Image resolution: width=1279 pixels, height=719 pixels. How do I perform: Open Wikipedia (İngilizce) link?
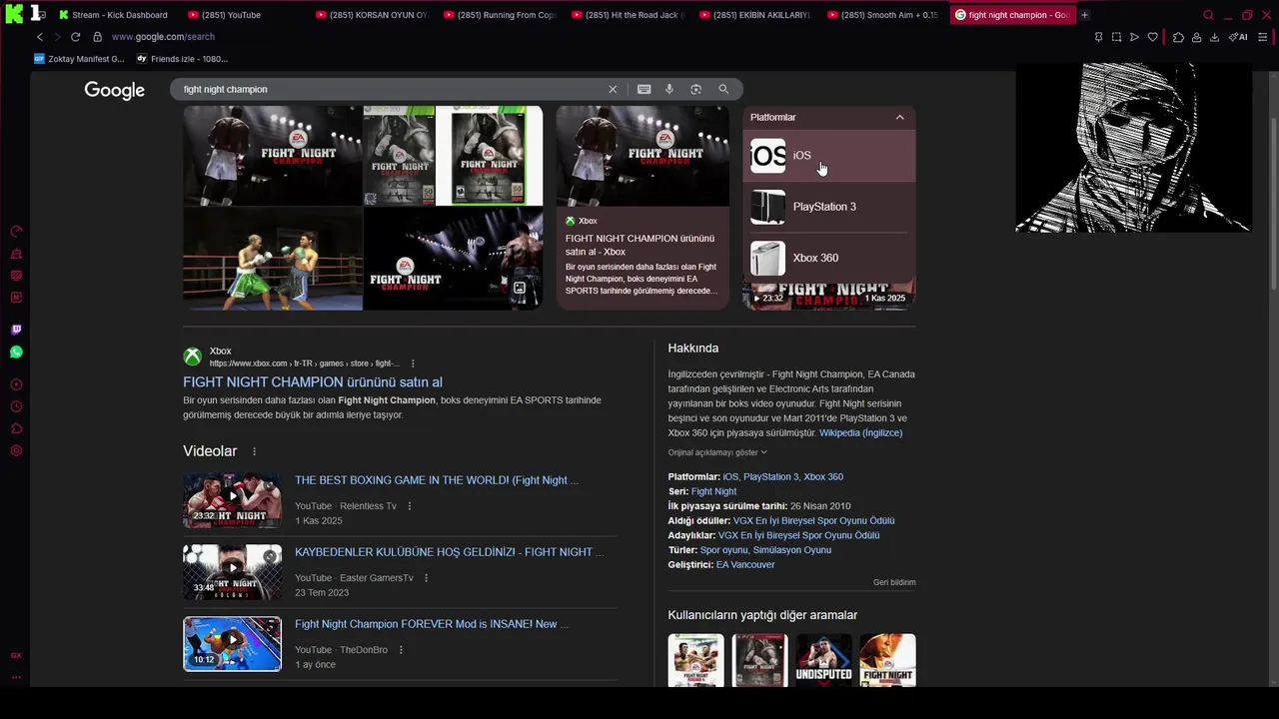[x=860, y=433]
